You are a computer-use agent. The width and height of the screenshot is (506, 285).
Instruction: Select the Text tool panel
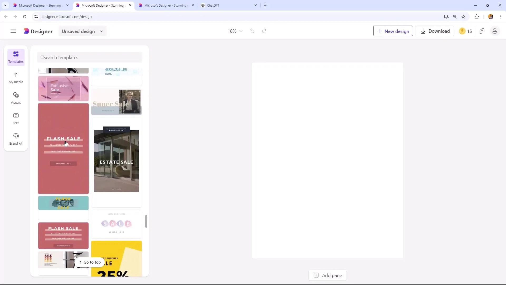click(16, 118)
